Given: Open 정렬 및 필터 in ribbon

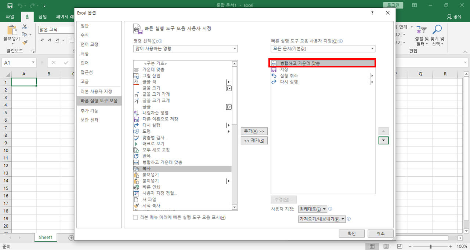Looking at the screenshot, I should 422,36.
